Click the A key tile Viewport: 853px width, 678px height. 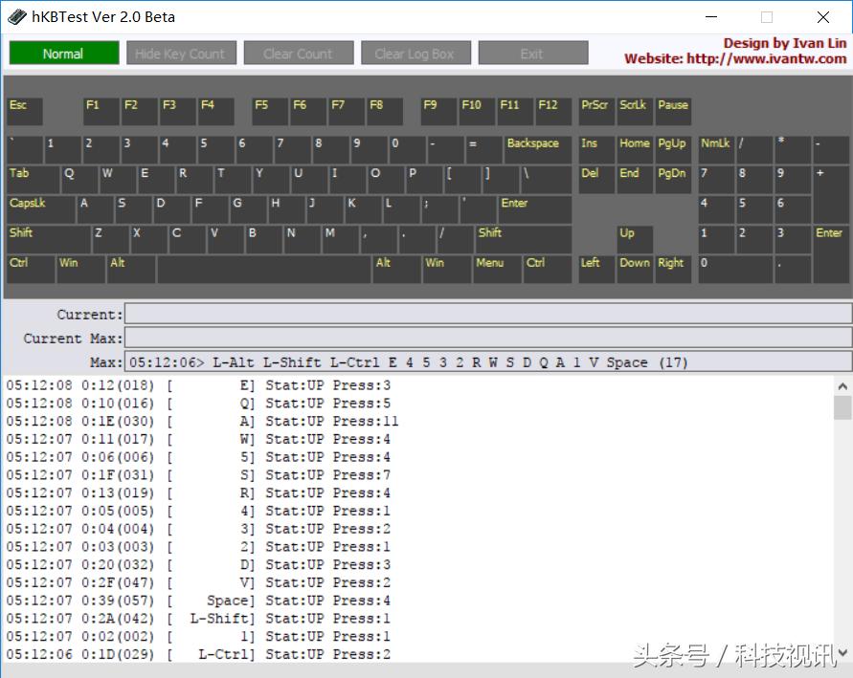click(x=95, y=209)
